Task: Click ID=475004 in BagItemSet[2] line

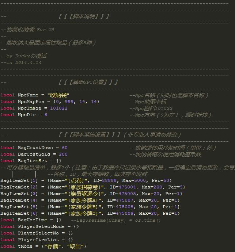Action: click(x=124, y=187)
